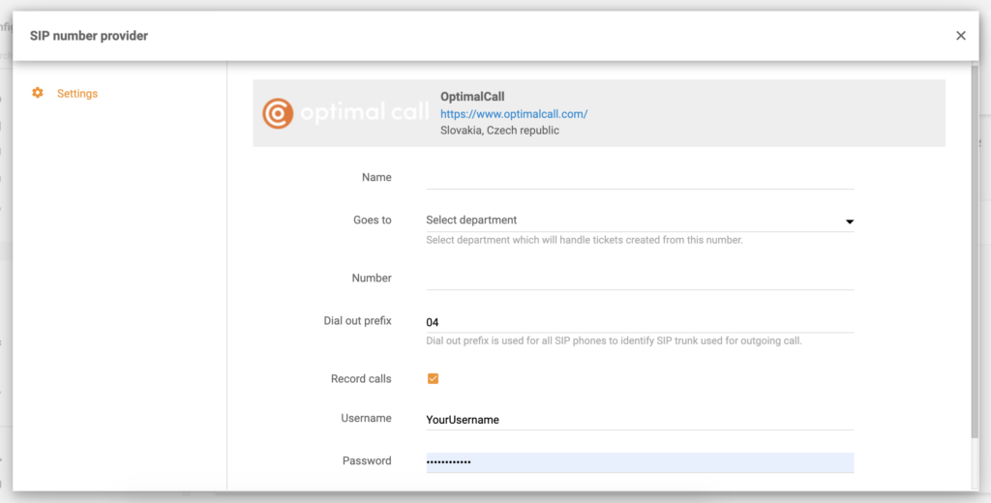Click the Settings gear icon
991x503 pixels.
(38, 93)
